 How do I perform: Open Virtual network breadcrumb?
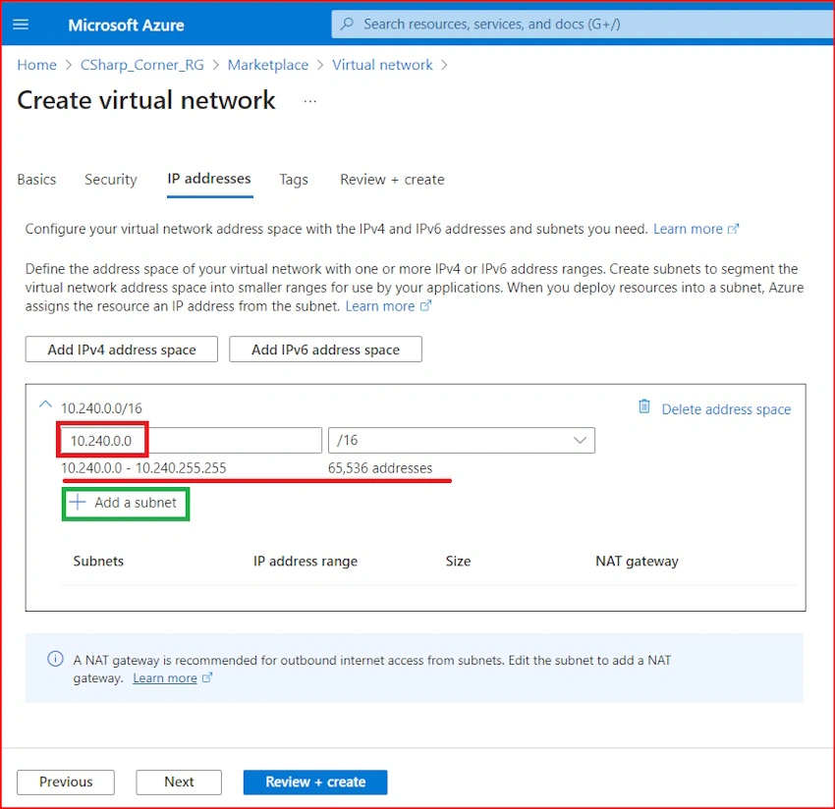coord(382,65)
